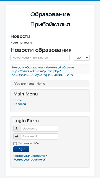Follow the Forgot your username? link
The height and width of the screenshot is (178, 100).
pyautogui.click(x=30, y=156)
